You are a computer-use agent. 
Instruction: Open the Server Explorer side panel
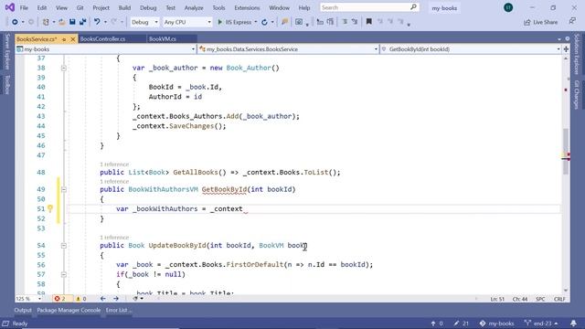point(7,51)
